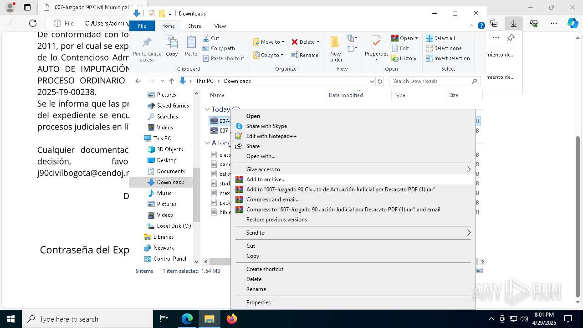Open address bar history dropdown

point(372,81)
